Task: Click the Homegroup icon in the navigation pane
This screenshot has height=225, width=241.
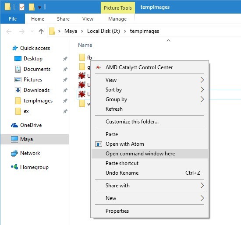Action: pos(14,167)
